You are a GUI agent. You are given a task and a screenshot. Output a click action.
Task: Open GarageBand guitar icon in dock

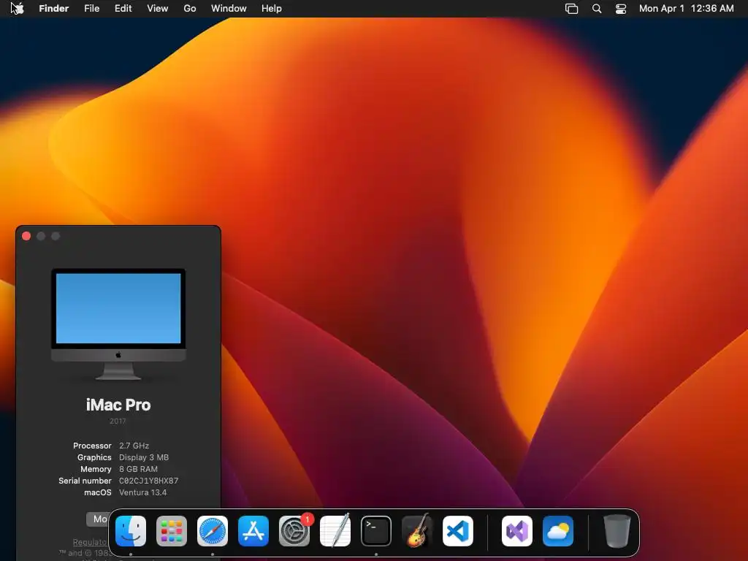(x=417, y=530)
